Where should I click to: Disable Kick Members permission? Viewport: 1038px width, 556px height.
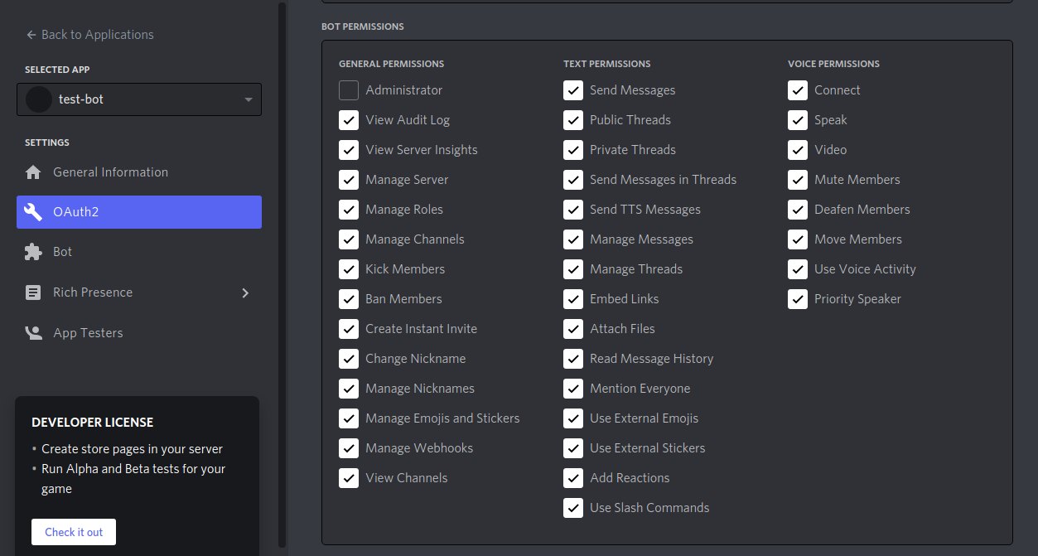pos(349,269)
